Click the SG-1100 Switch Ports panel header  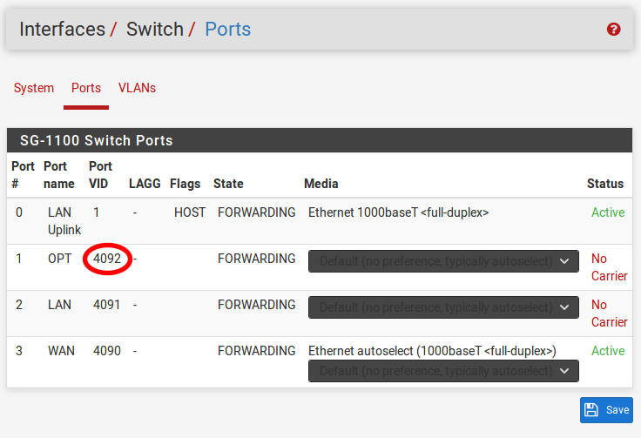(97, 140)
